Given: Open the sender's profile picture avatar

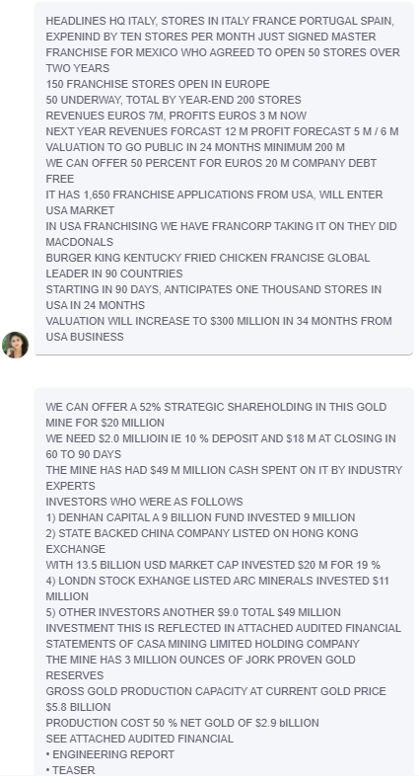Looking at the screenshot, I should point(15,345).
